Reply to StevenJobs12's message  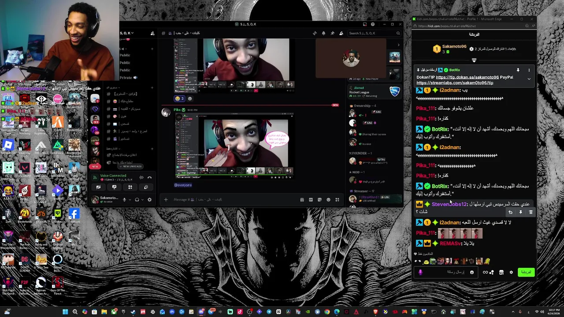(x=510, y=212)
